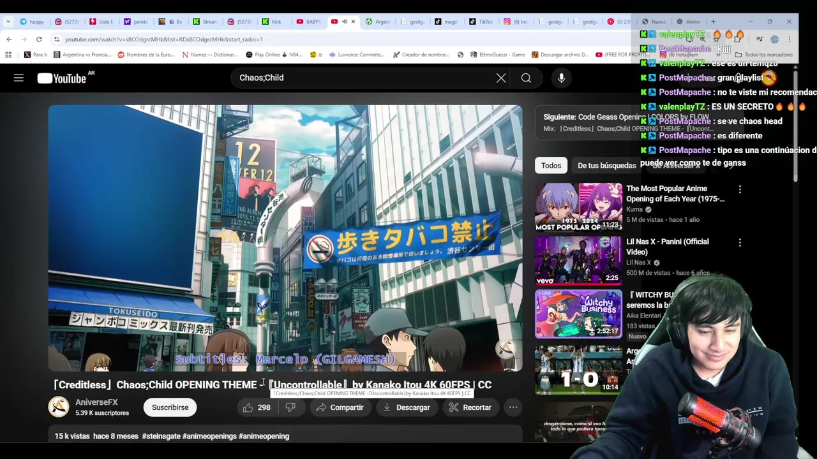The image size is (817, 459).
Task: Open the Argentina tab with soccer icon
Action: click(378, 22)
